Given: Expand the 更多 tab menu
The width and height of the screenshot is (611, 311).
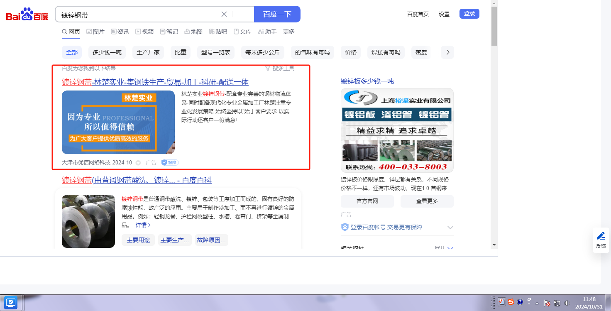Looking at the screenshot, I should (289, 32).
